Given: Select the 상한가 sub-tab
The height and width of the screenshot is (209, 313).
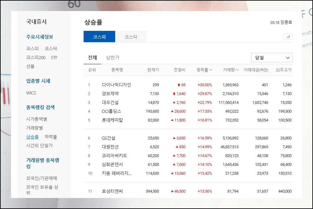Looking at the screenshot, I should 113,58.
